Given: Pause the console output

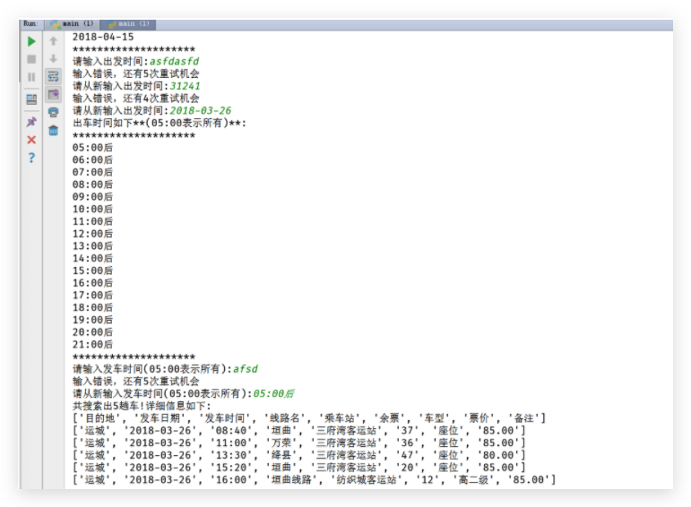Looking at the screenshot, I should tap(31, 77).
